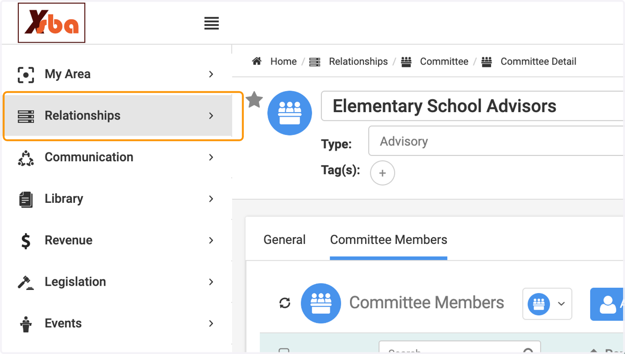625x354 pixels.
Task: Click the Committee Members section icon
Action: (x=321, y=303)
